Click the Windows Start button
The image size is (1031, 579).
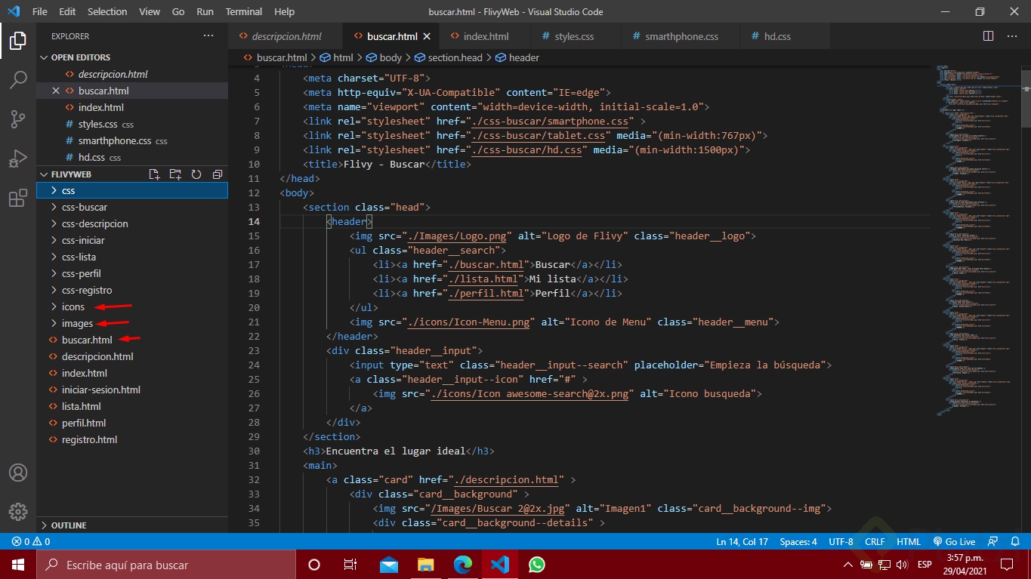pos(18,565)
